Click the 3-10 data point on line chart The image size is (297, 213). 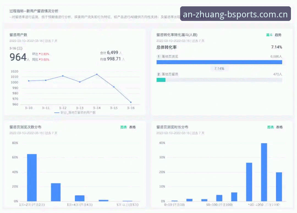(29, 81)
